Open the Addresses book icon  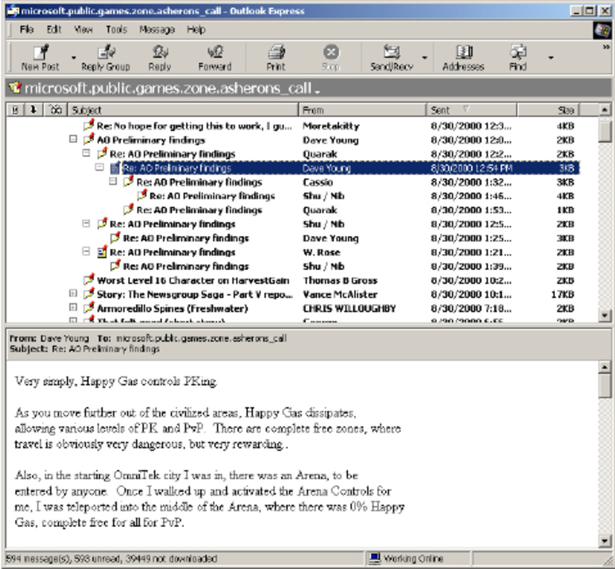click(464, 52)
